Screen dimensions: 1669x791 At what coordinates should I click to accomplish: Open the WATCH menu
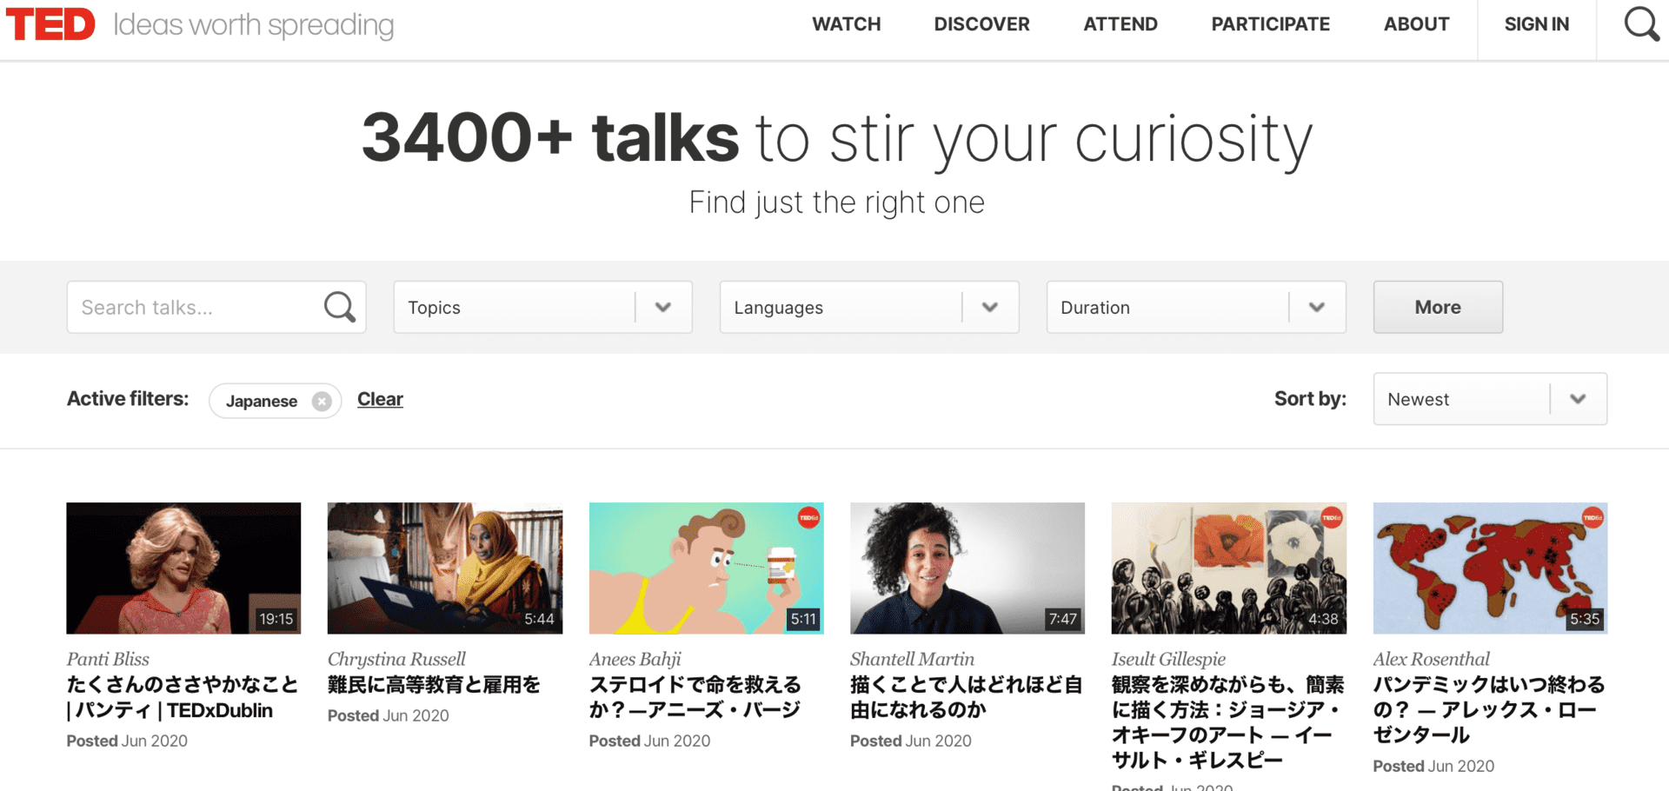[x=846, y=24]
